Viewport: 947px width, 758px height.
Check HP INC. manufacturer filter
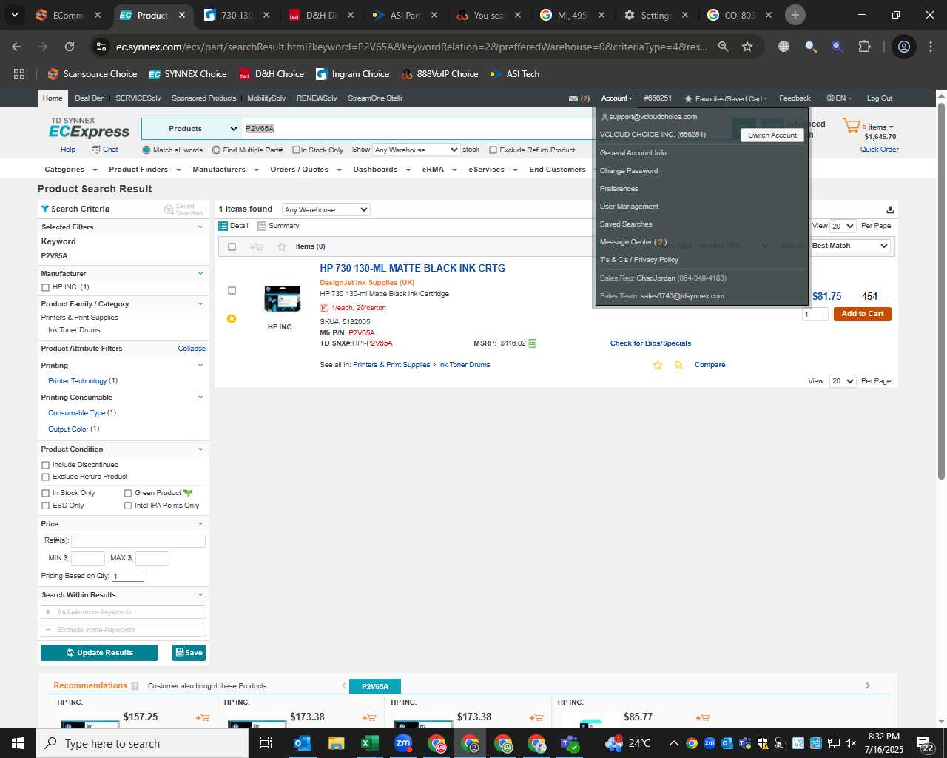(45, 287)
